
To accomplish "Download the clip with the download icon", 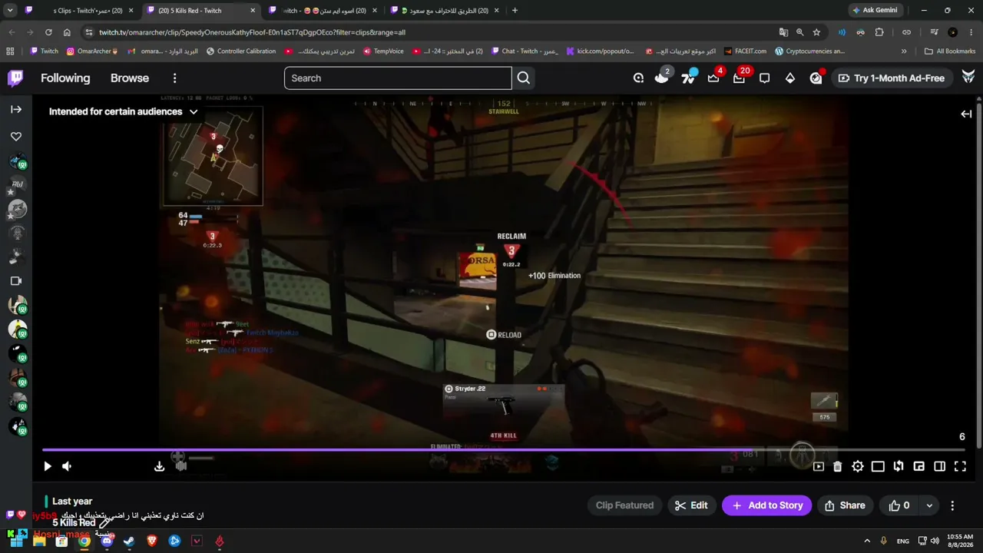I will 159,466.
